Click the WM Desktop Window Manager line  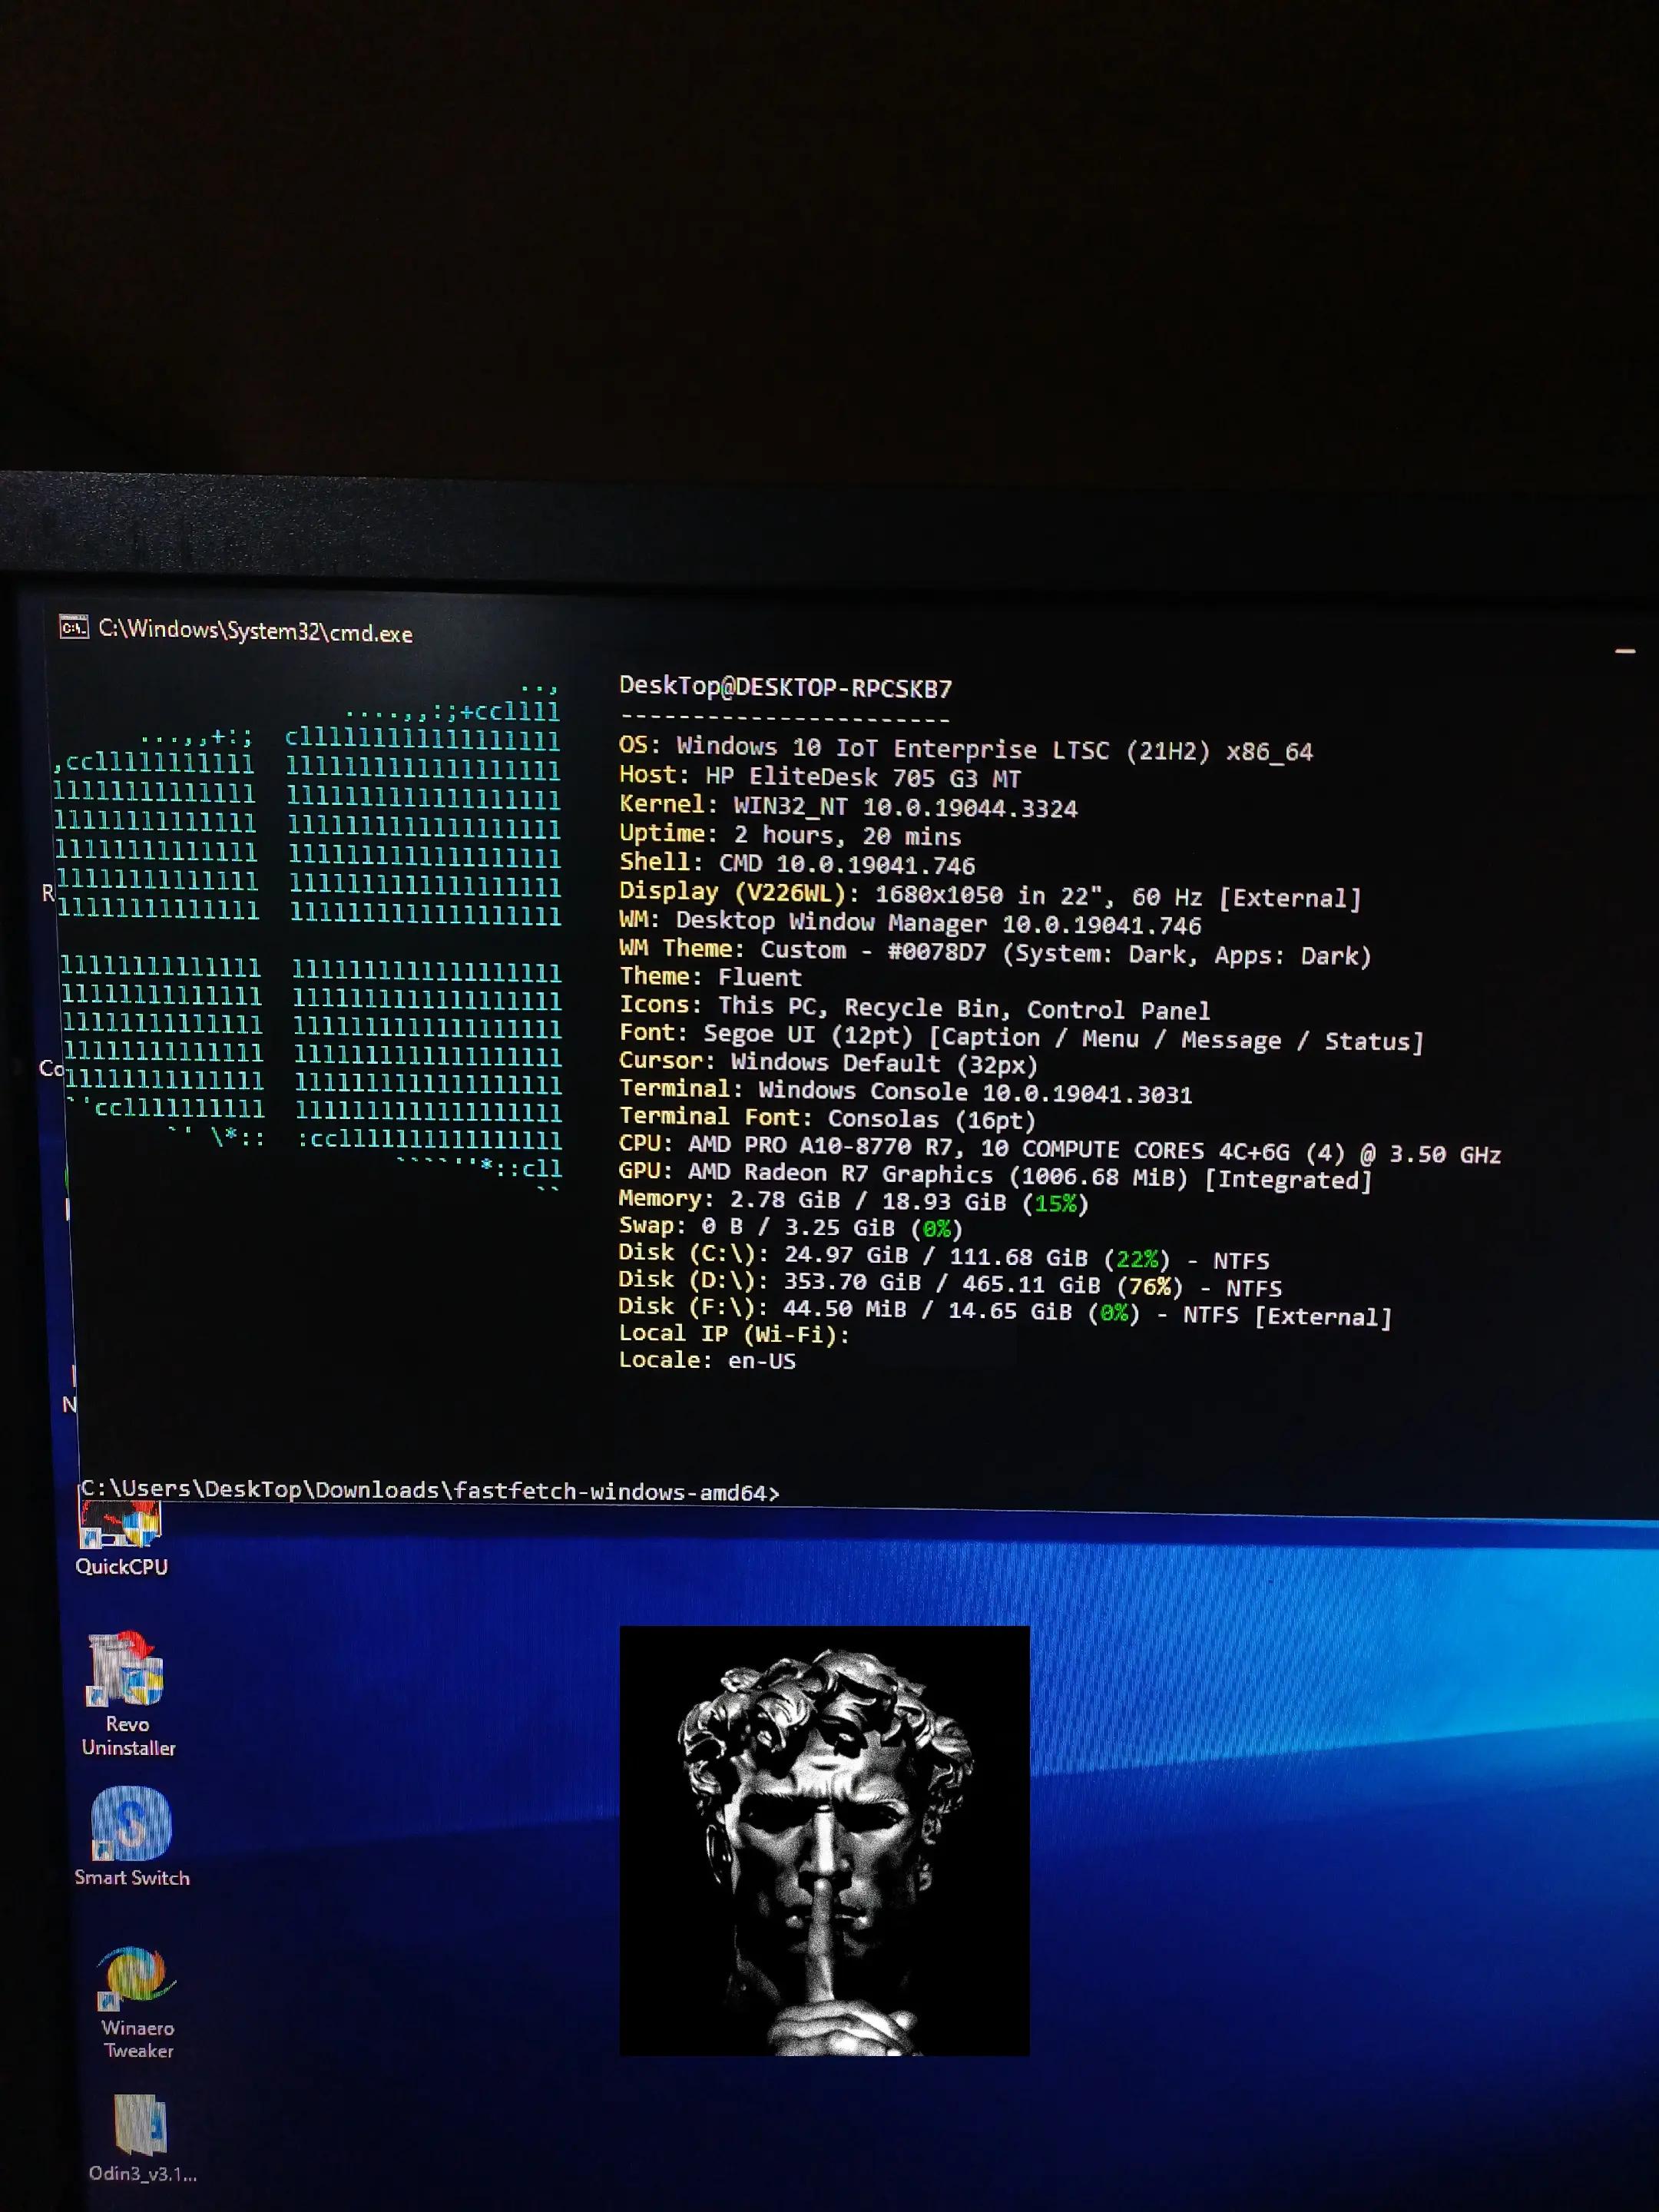[x=910, y=923]
